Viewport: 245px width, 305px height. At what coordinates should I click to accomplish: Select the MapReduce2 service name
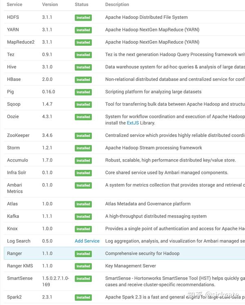[x=21, y=42]
